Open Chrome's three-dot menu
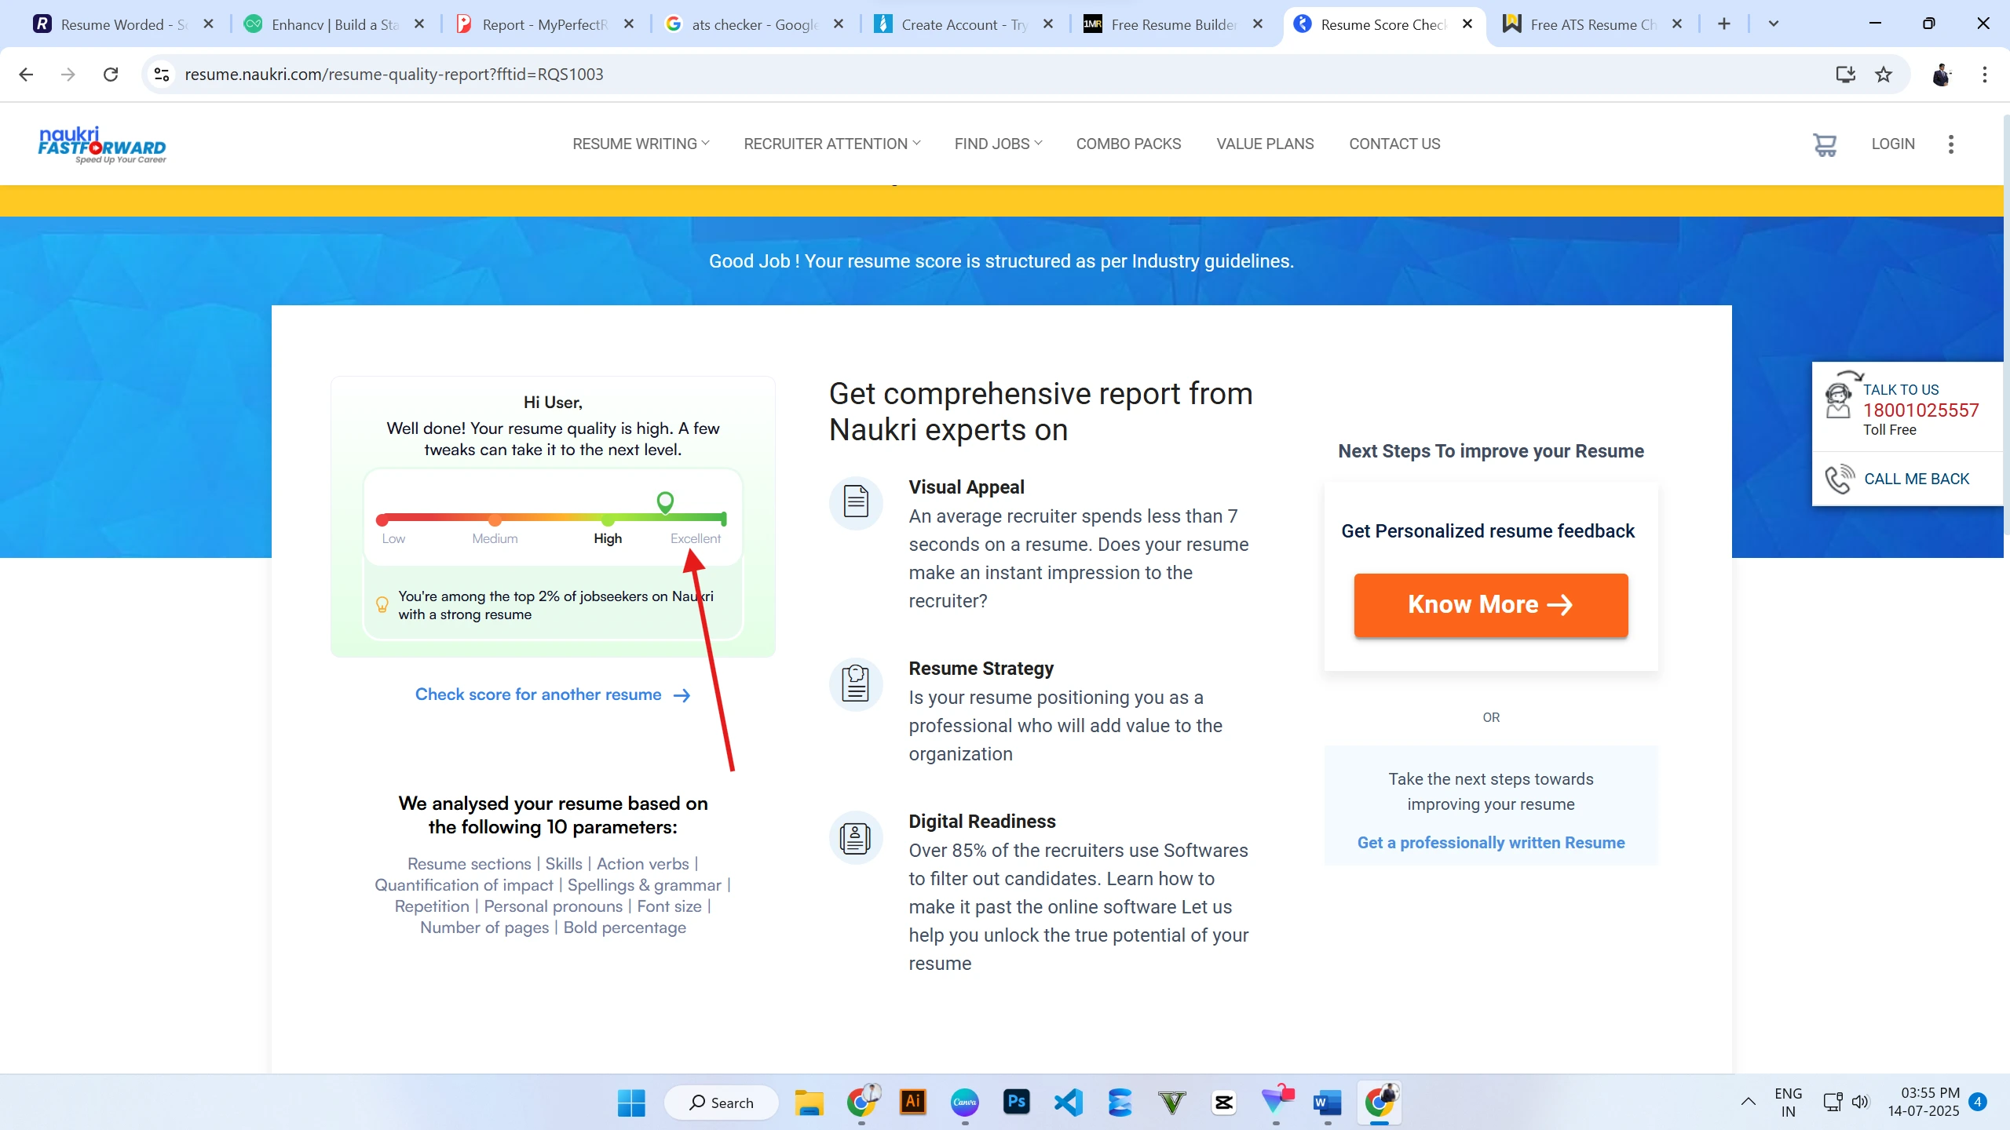The width and height of the screenshot is (2010, 1130). tap(1985, 75)
